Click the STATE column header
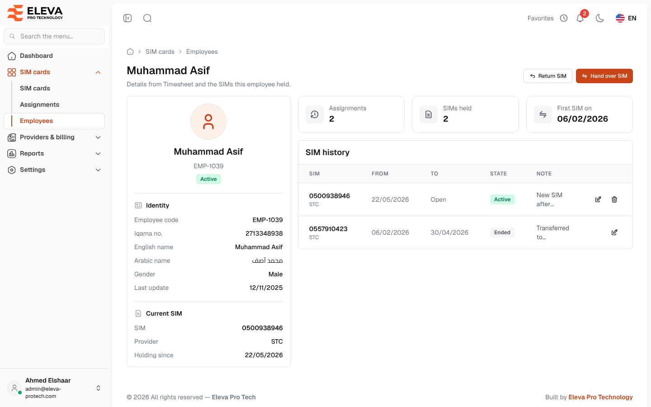651x407 pixels. tap(498, 174)
